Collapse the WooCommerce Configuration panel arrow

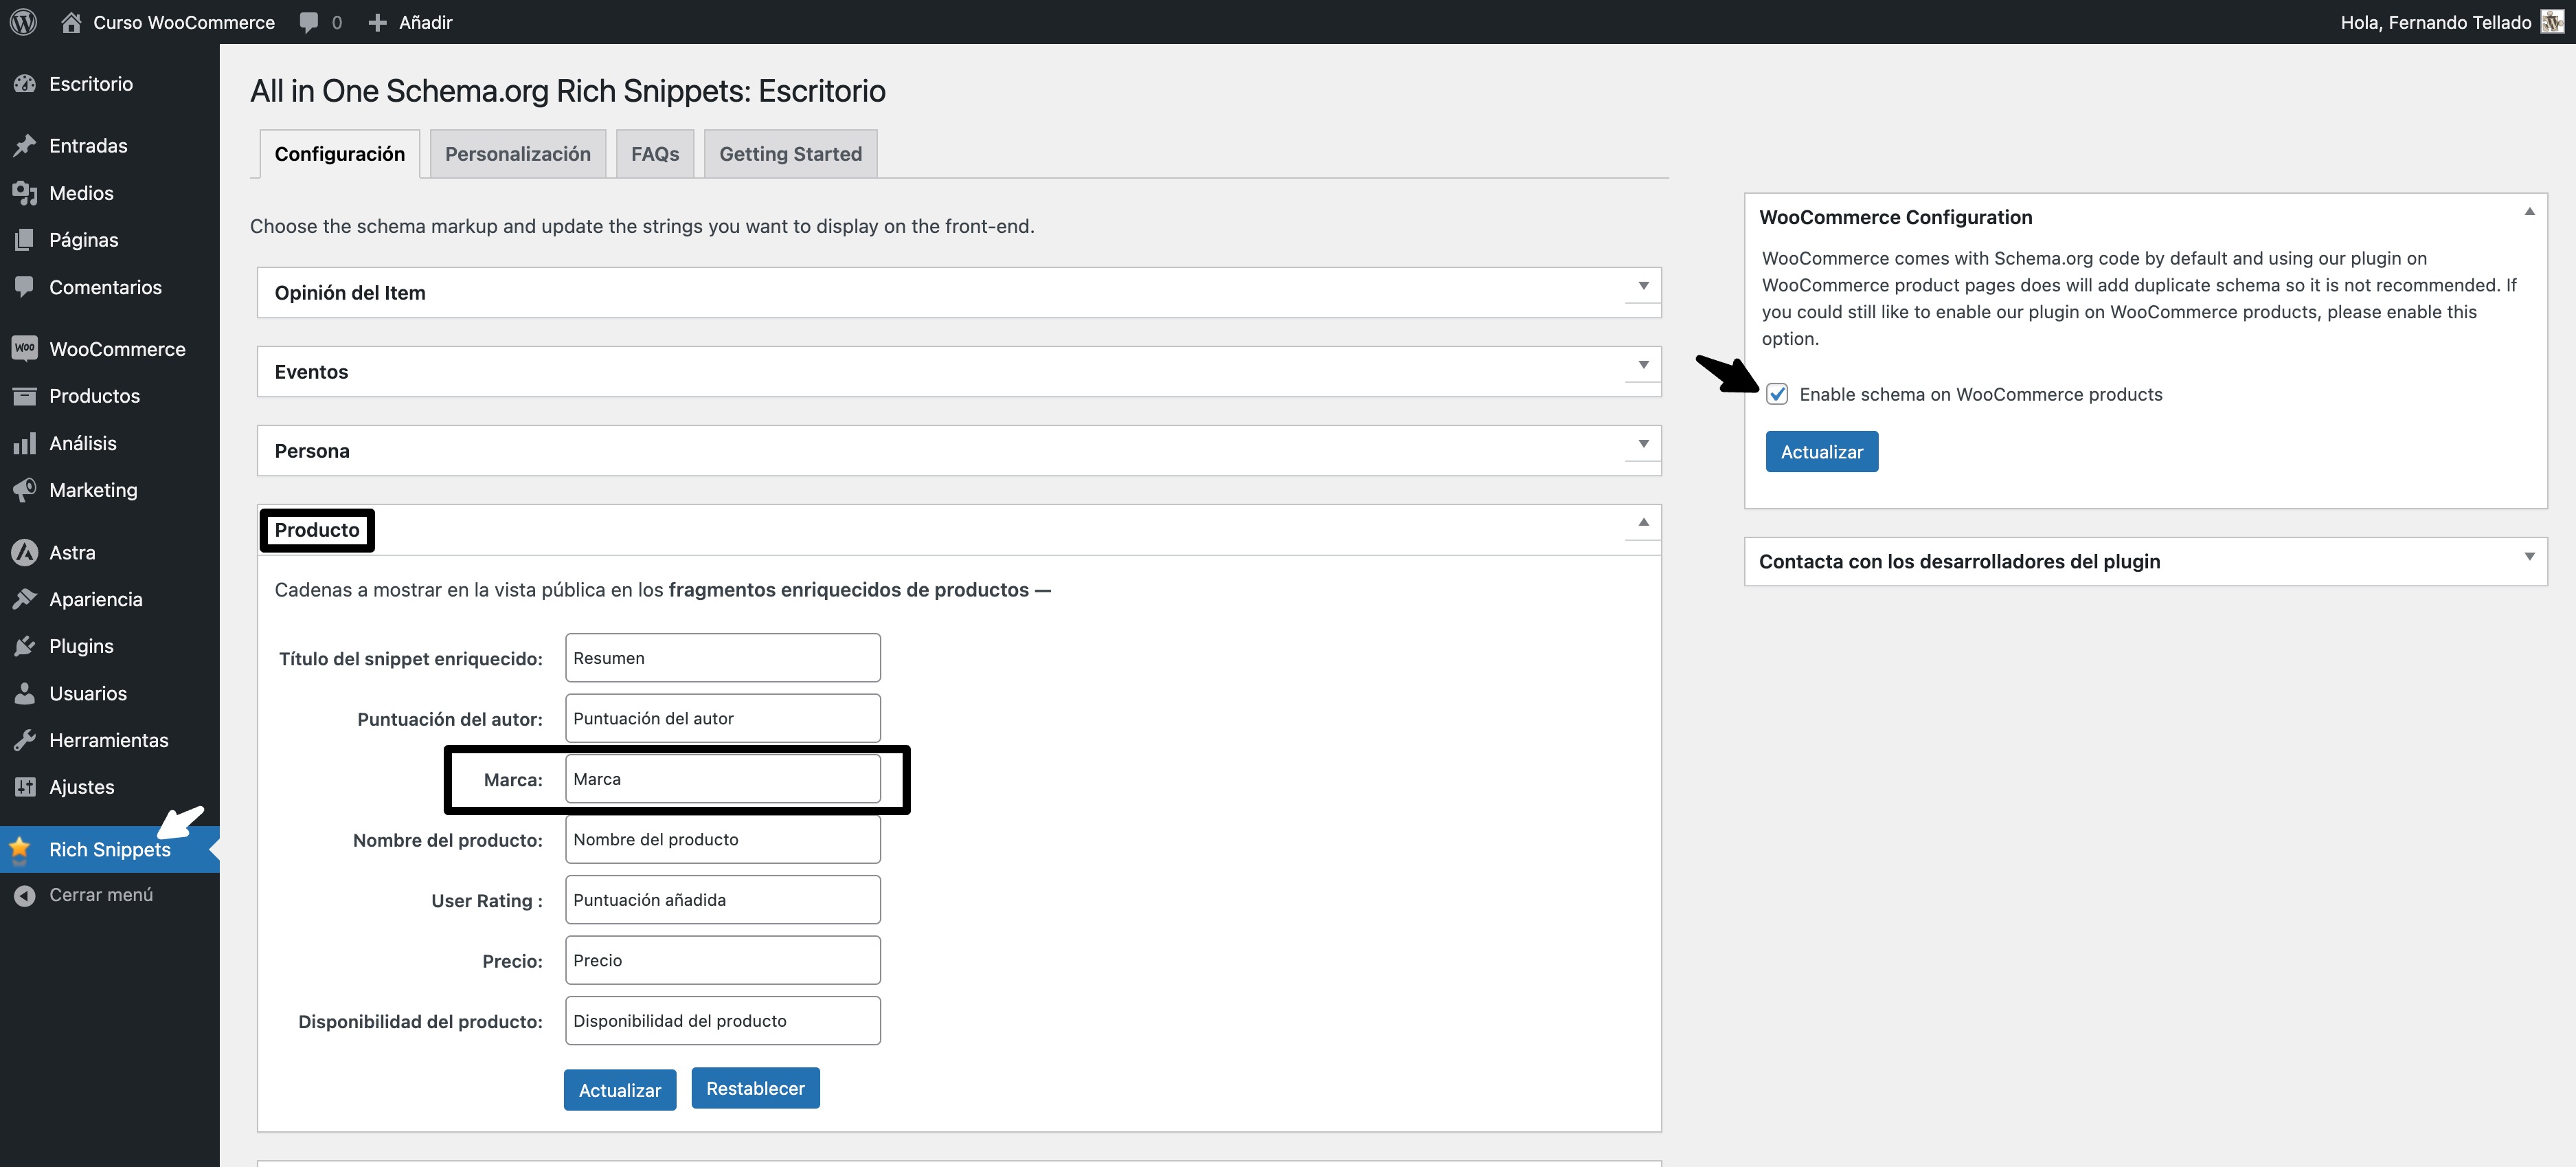click(2529, 211)
